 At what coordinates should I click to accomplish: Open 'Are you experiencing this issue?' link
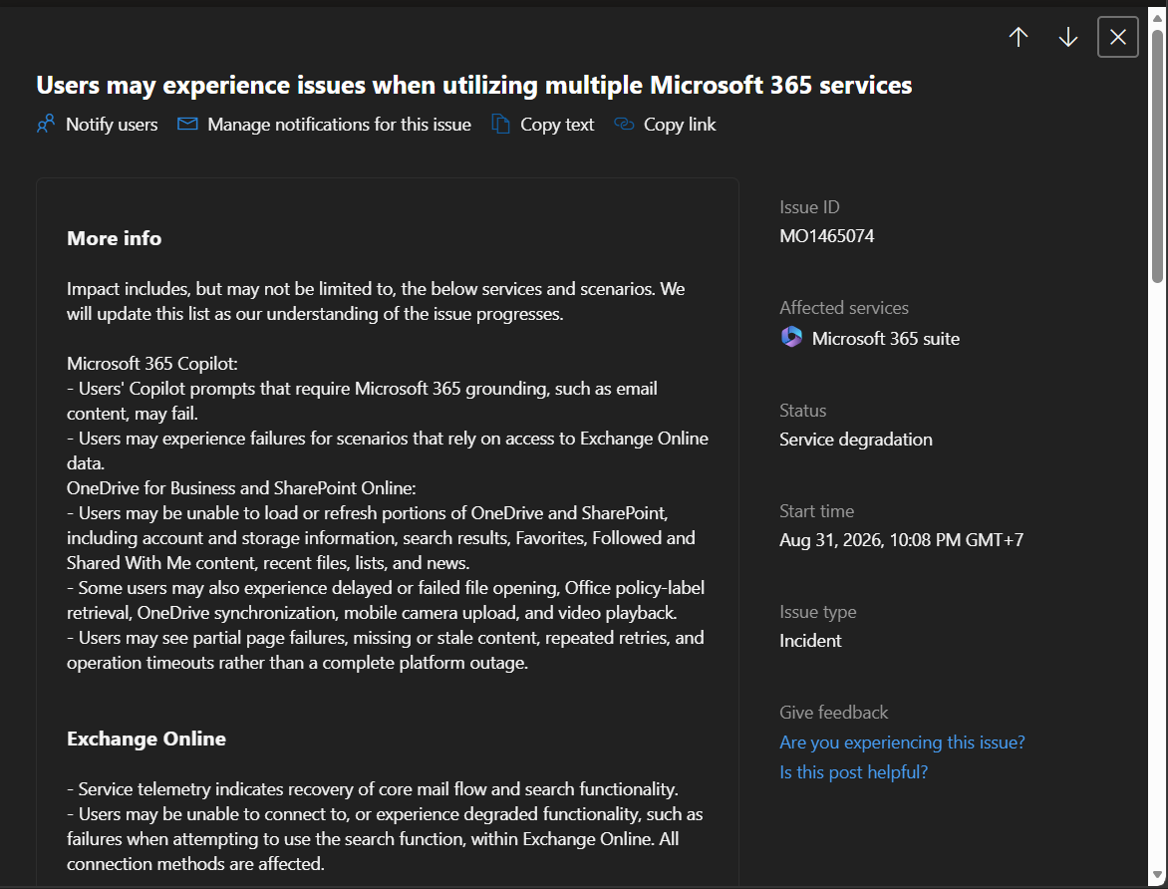[902, 742]
